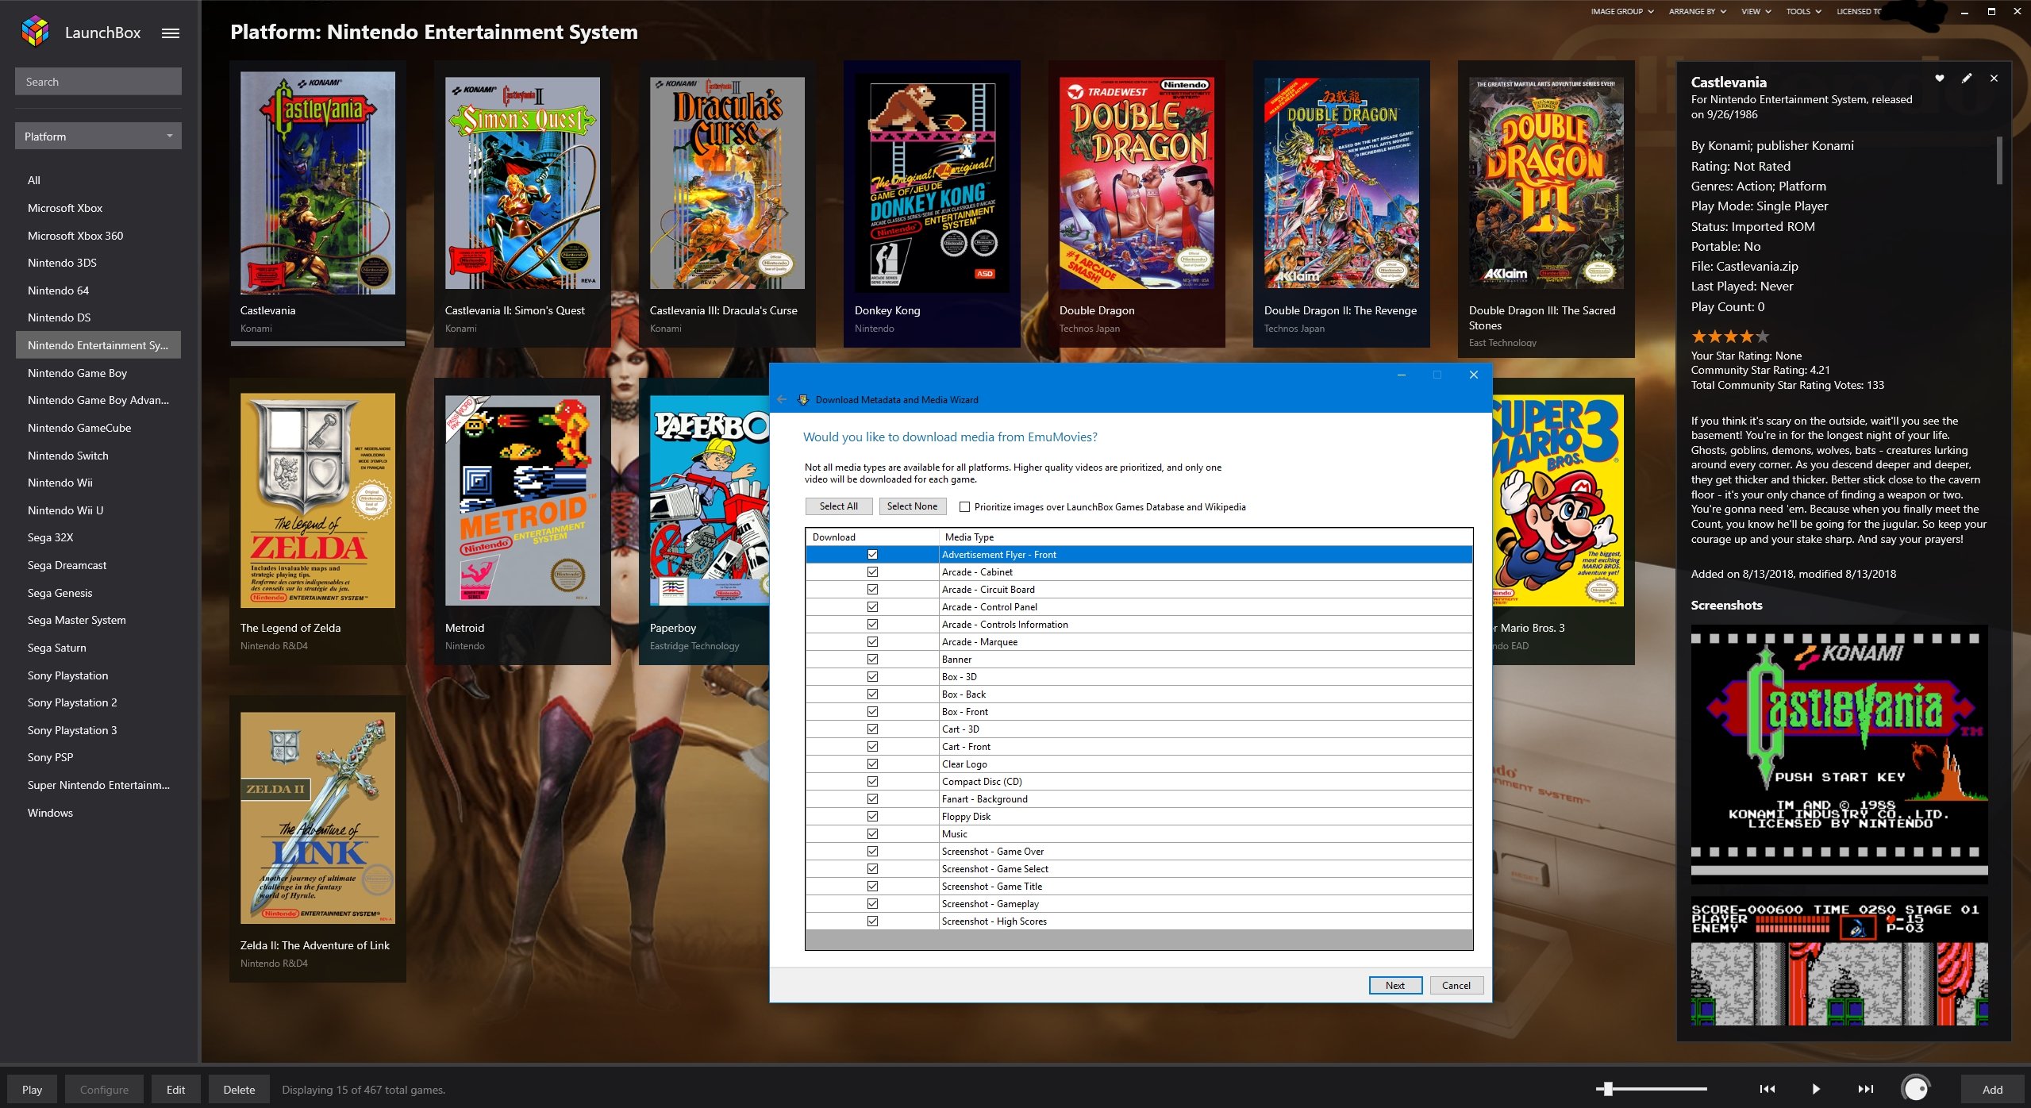Uncheck Advertisement Flyer - Front download
2031x1108 pixels.
(872, 555)
